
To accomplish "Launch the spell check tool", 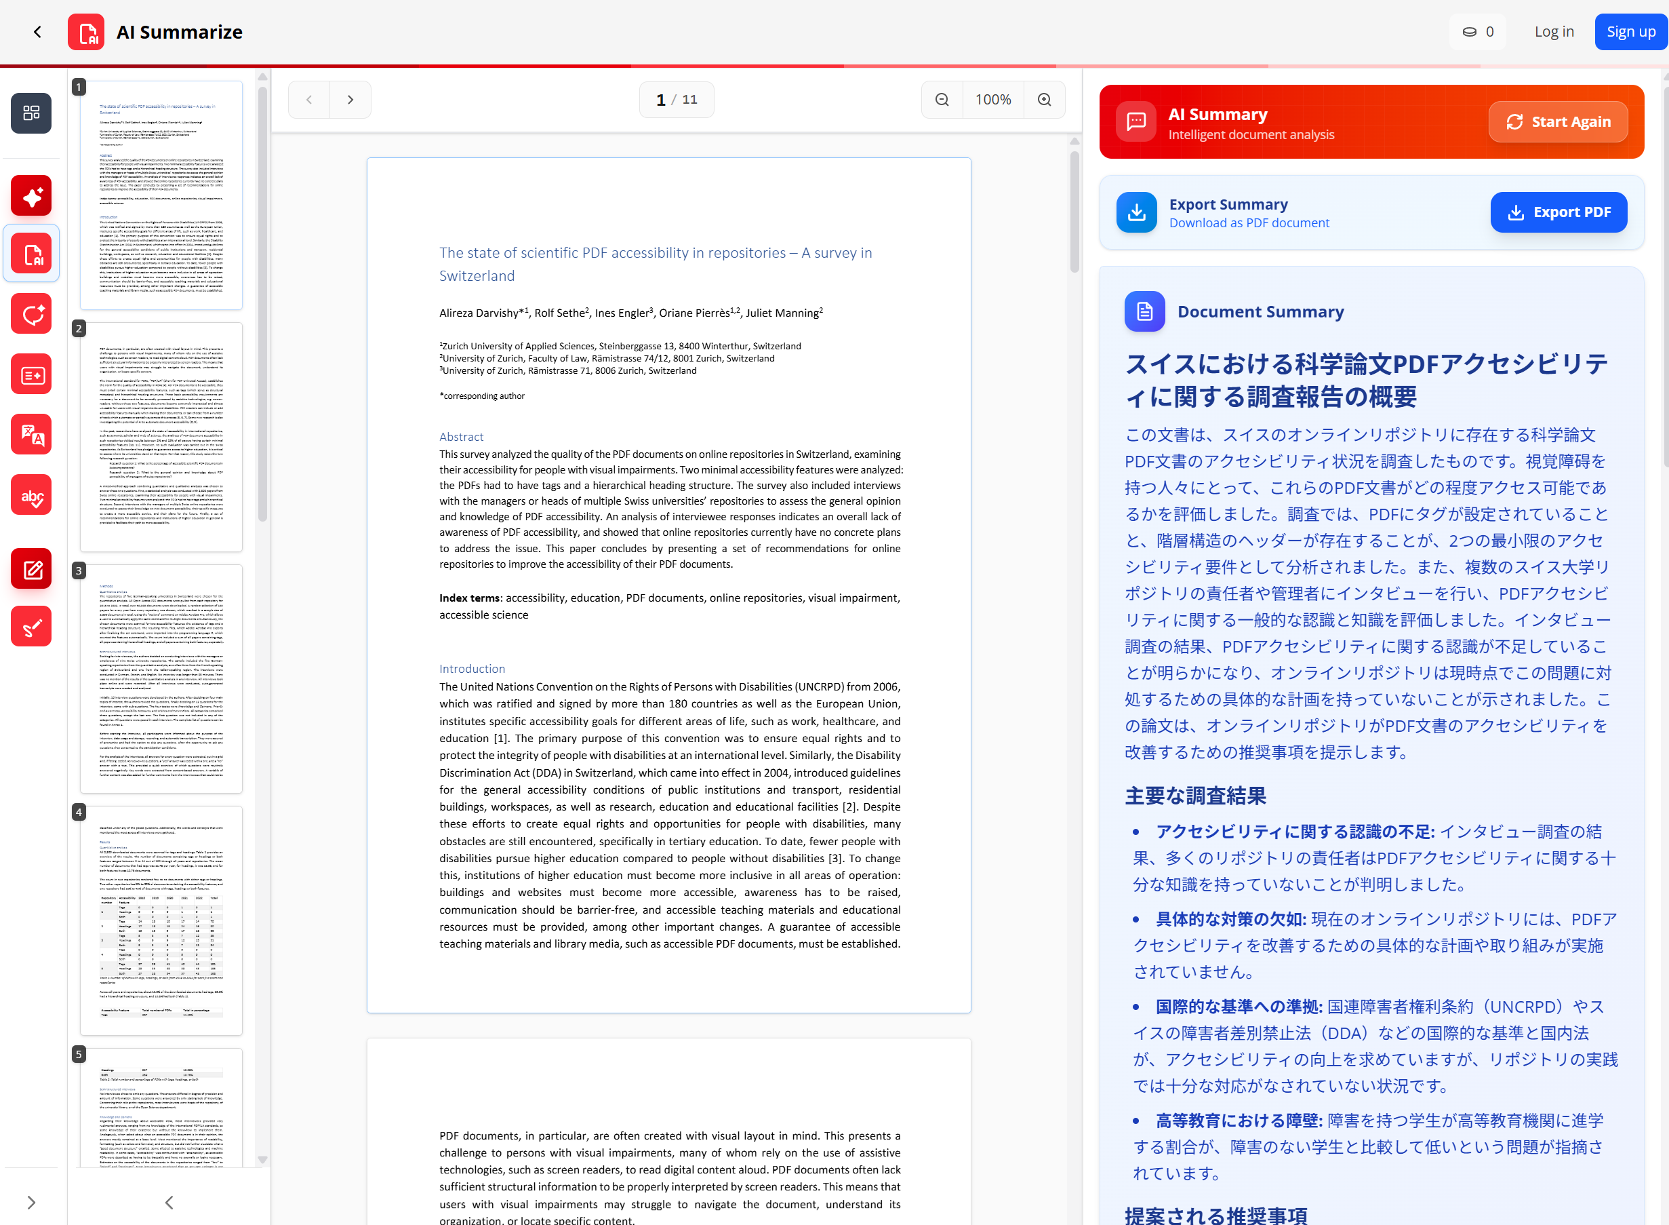I will (x=31, y=494).
